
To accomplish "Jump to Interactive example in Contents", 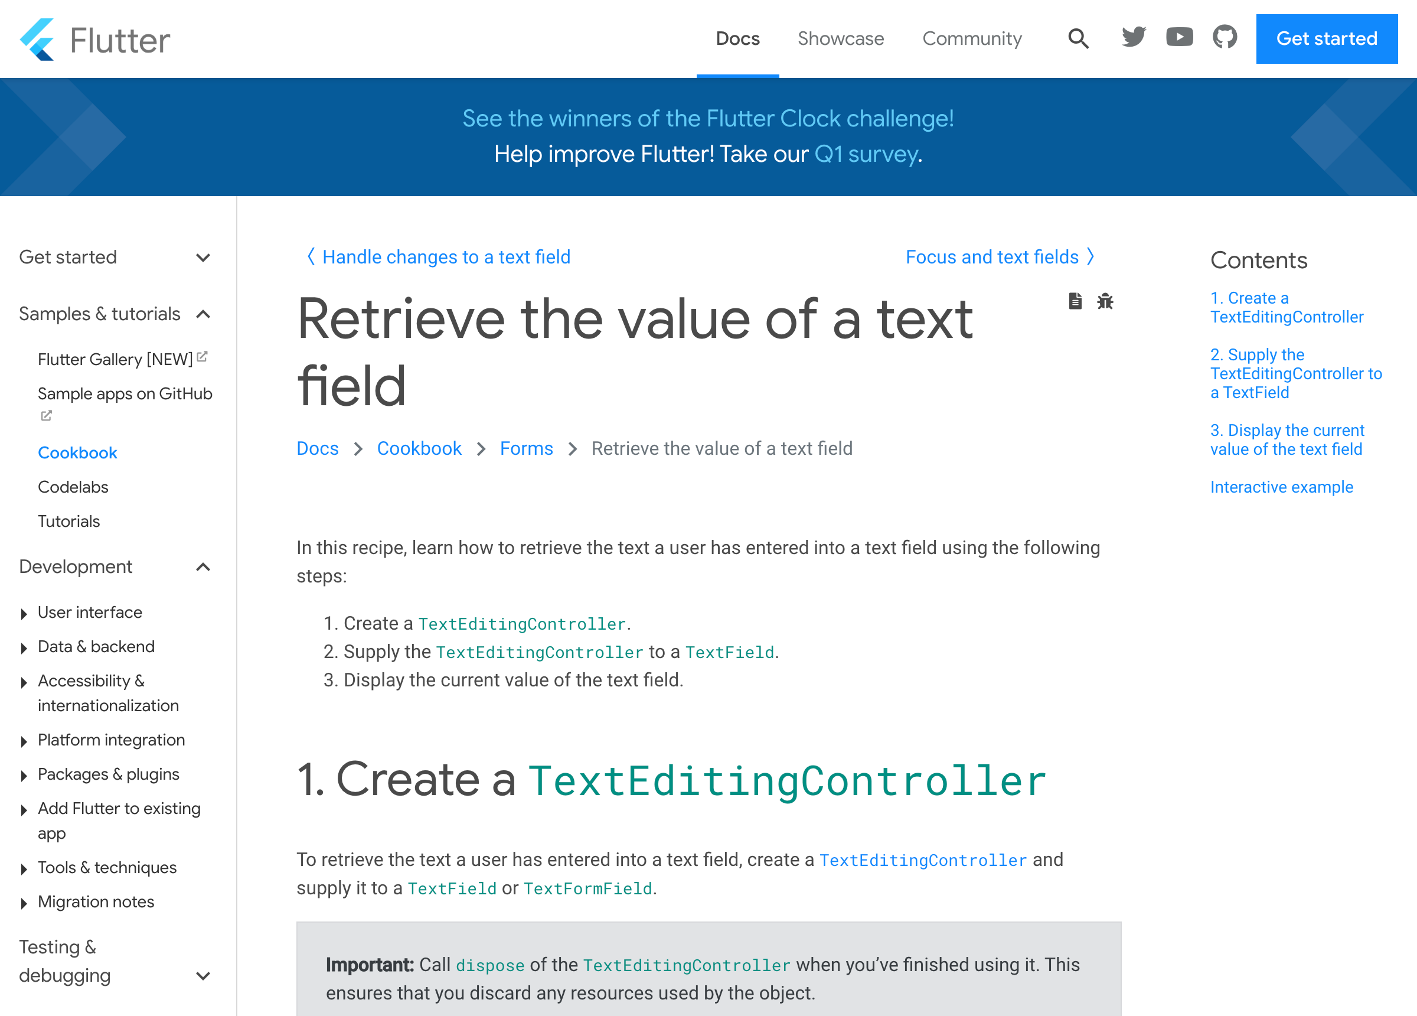I will (x=1281, y=487).
